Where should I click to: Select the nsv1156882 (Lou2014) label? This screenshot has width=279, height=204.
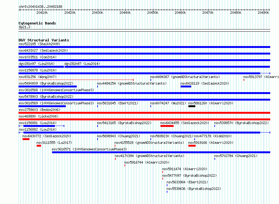[x=38, y=129]
